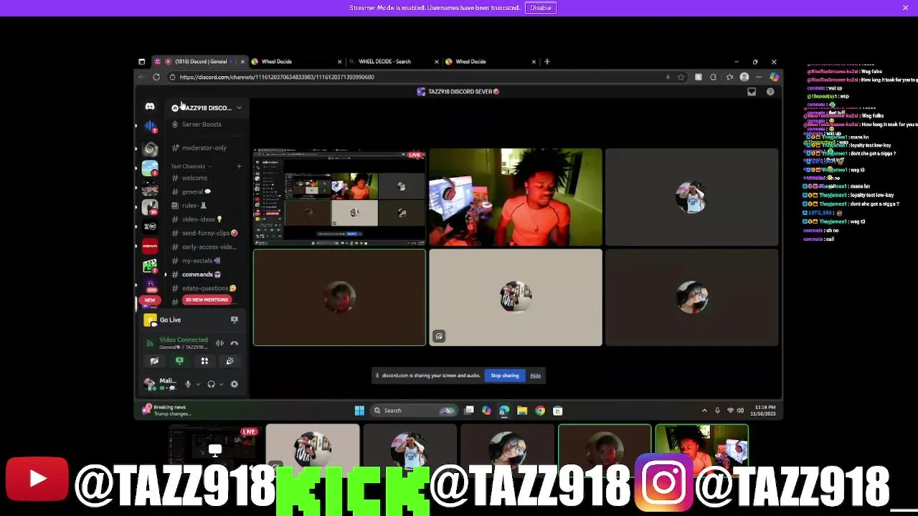Viewport: 918px width, 516px height.
Task: Toggle headphones deafen
Action: tap(211, 384)
